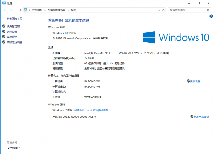This screenshot has height=154, width=213.
Task: Select the RAM value 72.0 GB
Action: (89, 58)
